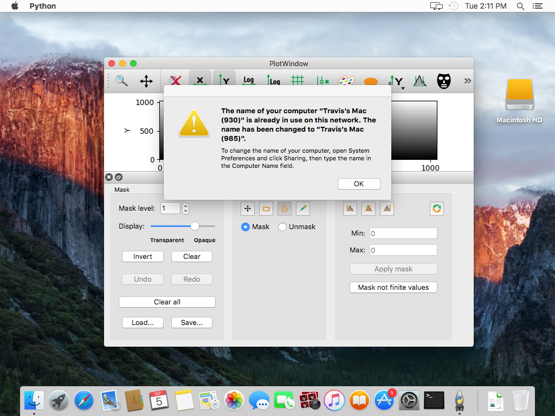555x416 pixels.
Task: Click the Min threshold input field
Action: (403, 233)
